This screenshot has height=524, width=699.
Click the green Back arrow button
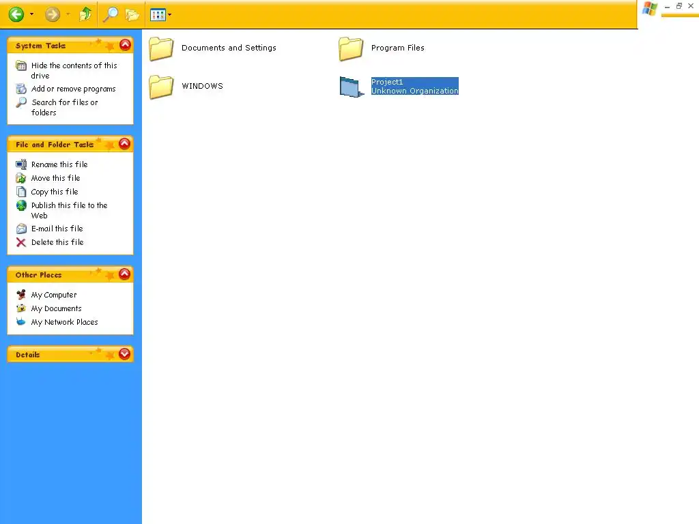pos(16,14)
